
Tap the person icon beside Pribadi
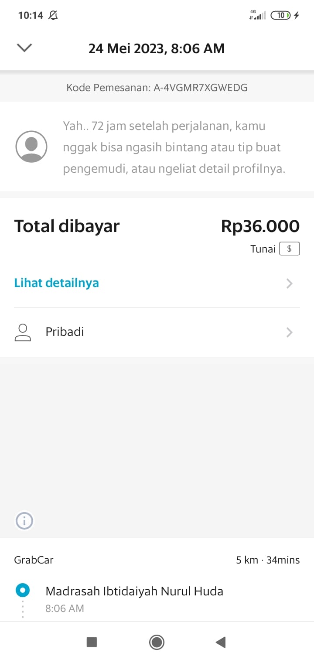point(23,332)
